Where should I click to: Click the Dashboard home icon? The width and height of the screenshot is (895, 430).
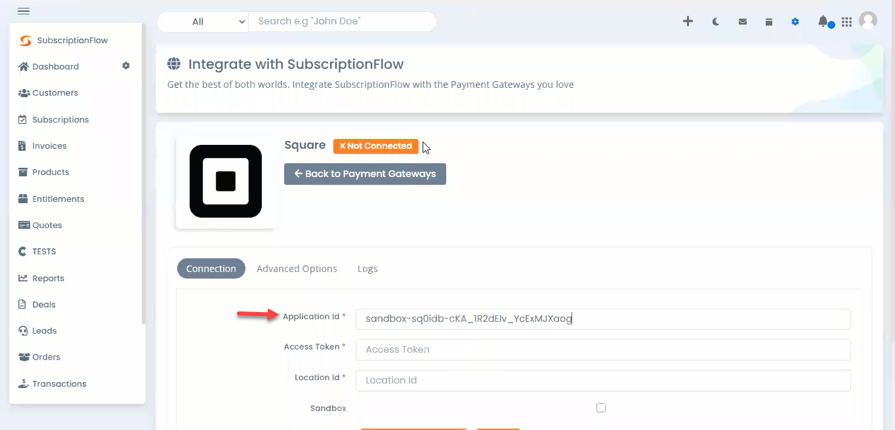[24, 66]
